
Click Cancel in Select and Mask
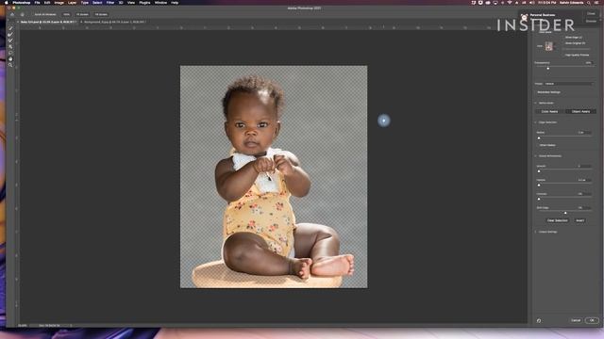(576, 320)
